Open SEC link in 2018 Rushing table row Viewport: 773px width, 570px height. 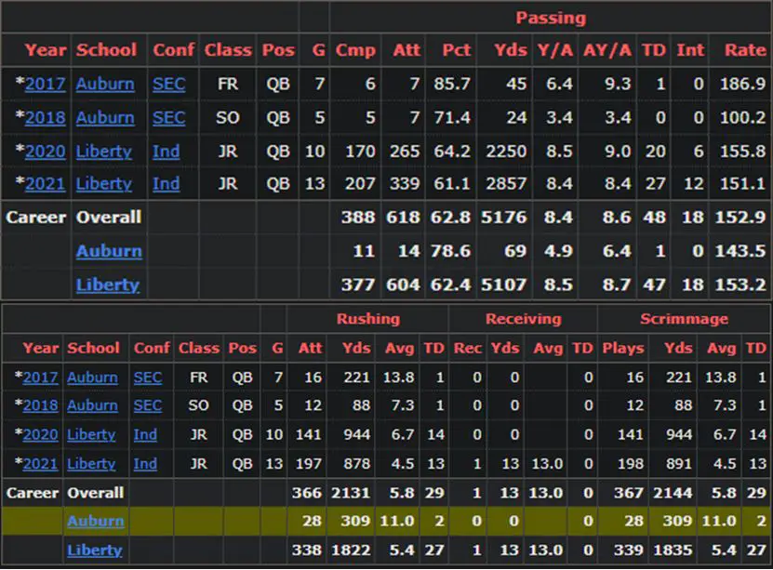click(x=147, y=405)
